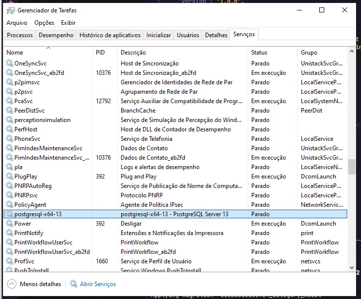Sort services by the Status column header

click(x=259, y=53)
